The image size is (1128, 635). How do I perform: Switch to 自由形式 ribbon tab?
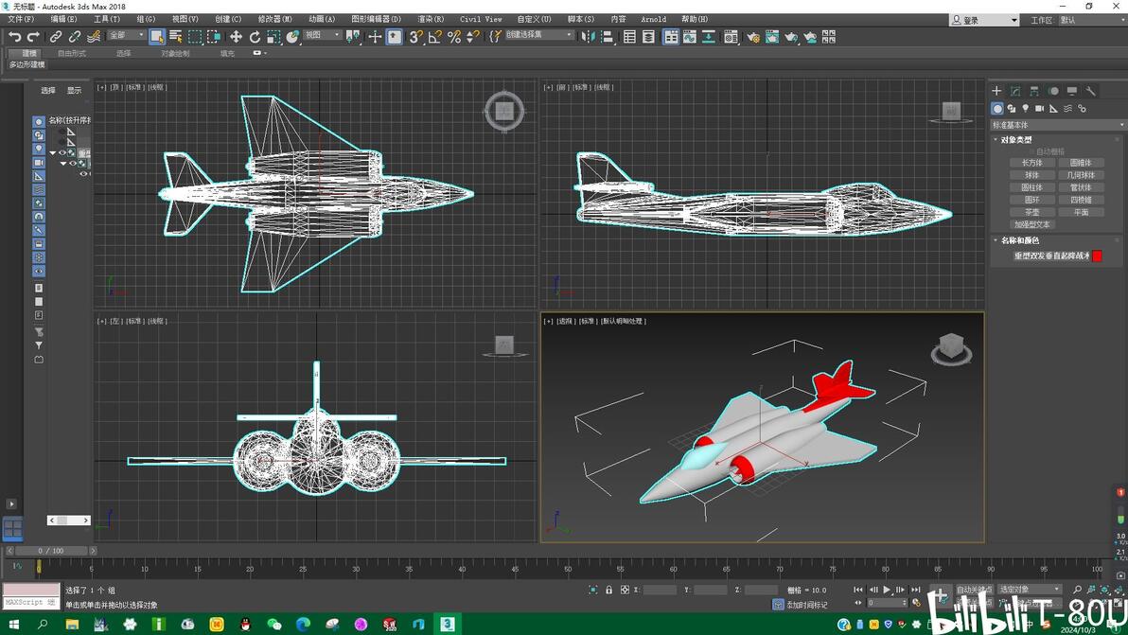click(x=71, y=53)
